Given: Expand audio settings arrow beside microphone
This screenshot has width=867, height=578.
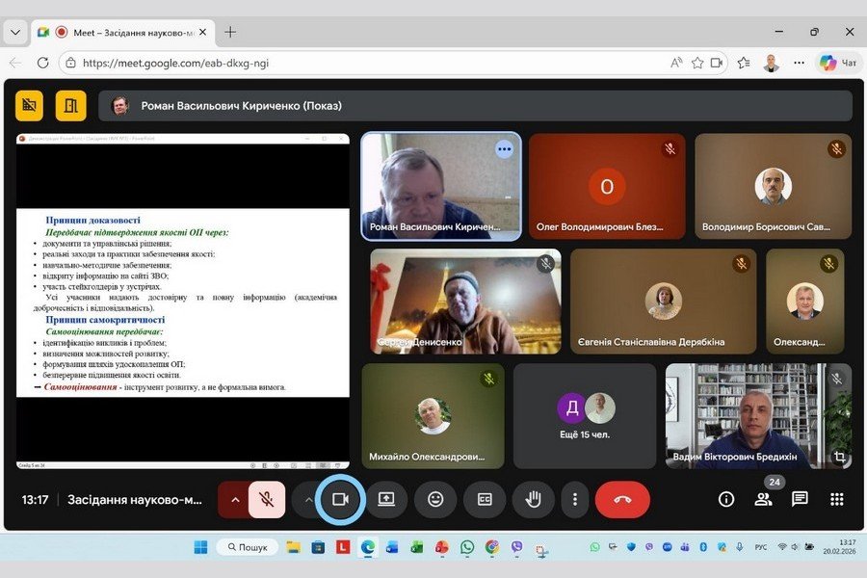Looking at the screenshot, I should tap(234, 499).
